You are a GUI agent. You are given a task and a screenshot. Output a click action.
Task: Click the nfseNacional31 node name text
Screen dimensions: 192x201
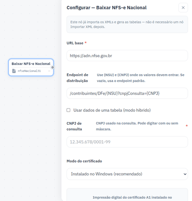pyautogui.click(x=29, y=71)
